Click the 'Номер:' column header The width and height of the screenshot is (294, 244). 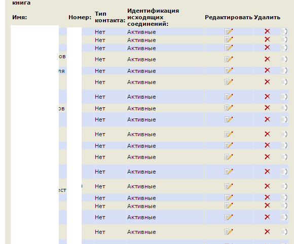80,17
